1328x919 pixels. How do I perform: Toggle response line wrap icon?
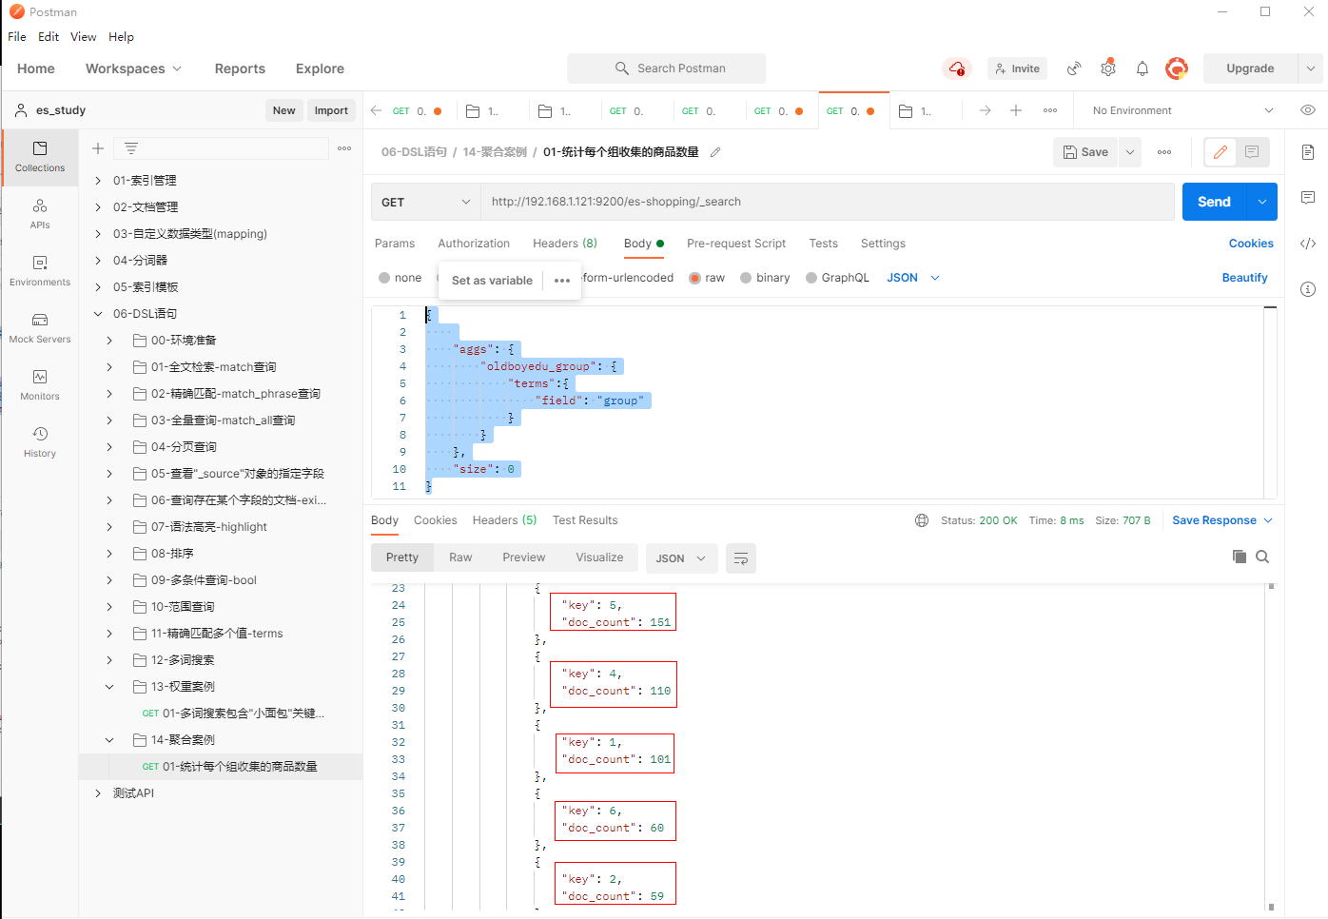point(741,558)
